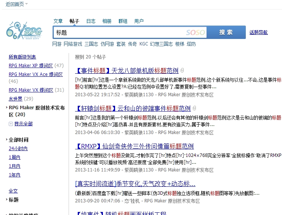Go to 返回首页 link
The width and height of the screenshot is (282, 215).
(14, 4)
